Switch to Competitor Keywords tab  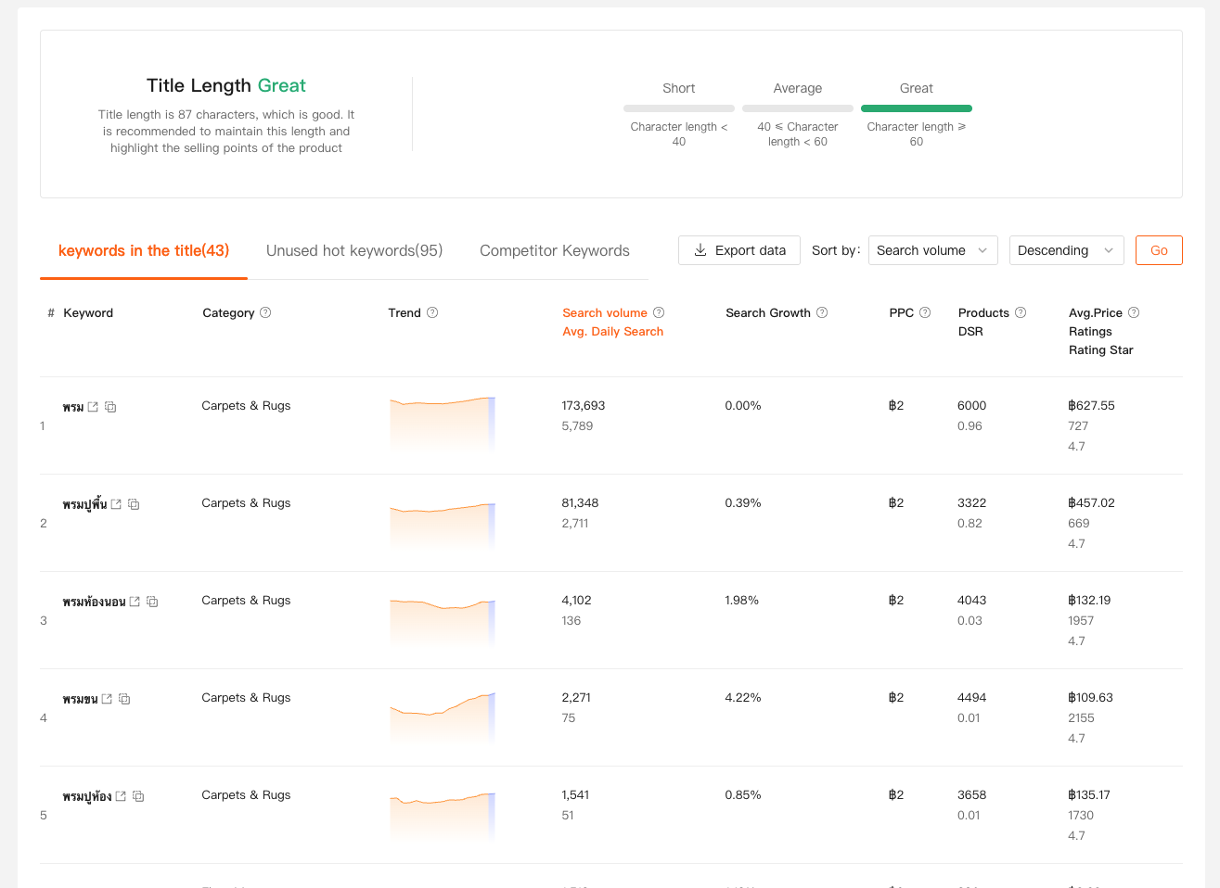pos(554,250)
